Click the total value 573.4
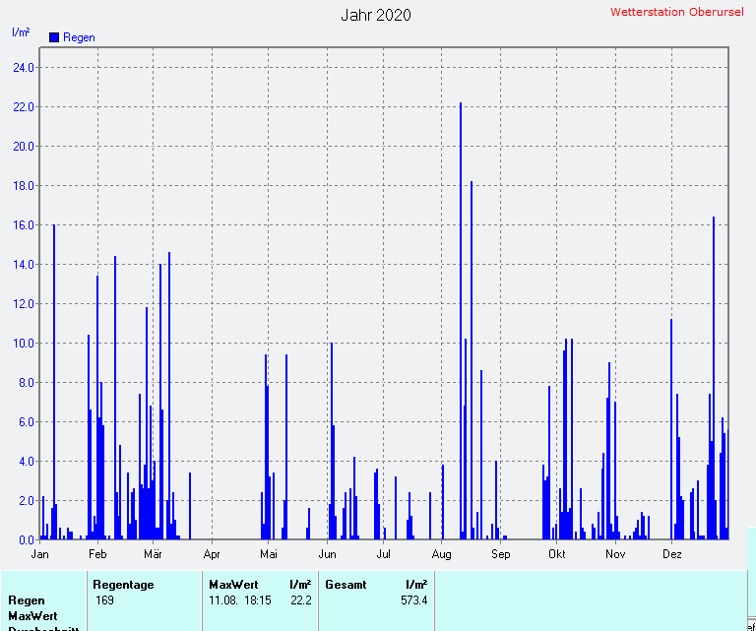This screenshot has width=756, height=631. (414, 600)
